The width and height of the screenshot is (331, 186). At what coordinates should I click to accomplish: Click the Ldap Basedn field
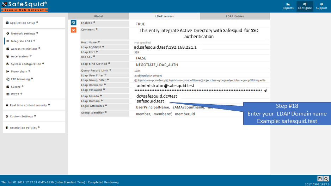200,96
